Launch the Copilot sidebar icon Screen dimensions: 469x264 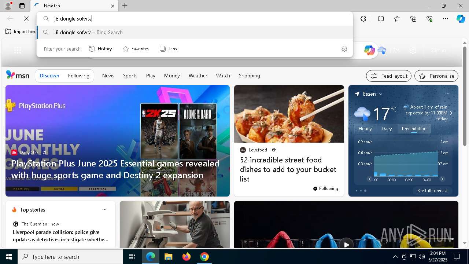click(x=461, y=19)
